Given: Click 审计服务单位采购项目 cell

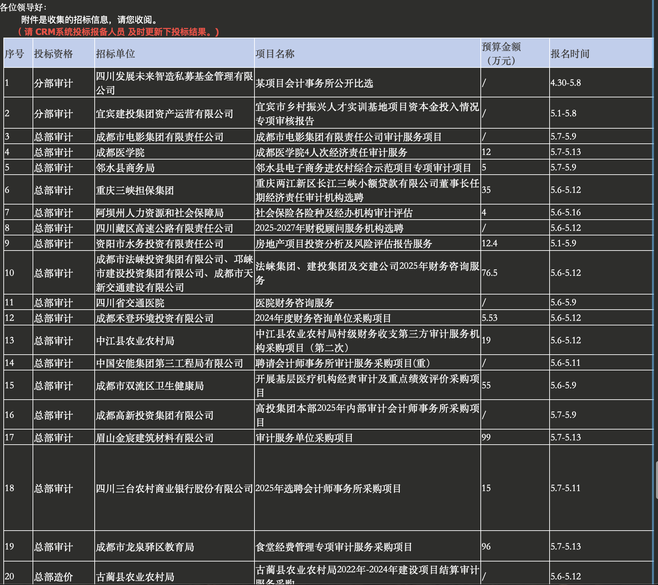Looking at the screenshot, I should coord(368,437).
